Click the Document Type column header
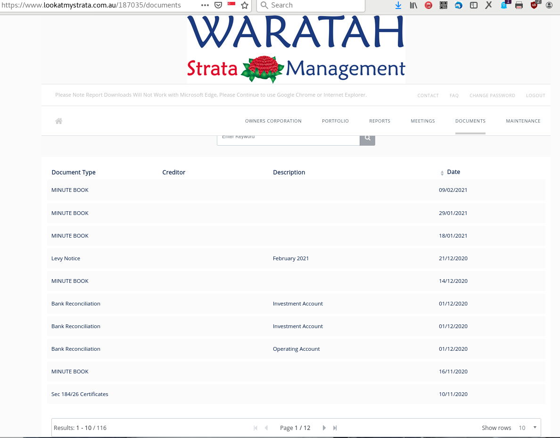The height and width of the screenshot is (438, 560). coord(74,172)
